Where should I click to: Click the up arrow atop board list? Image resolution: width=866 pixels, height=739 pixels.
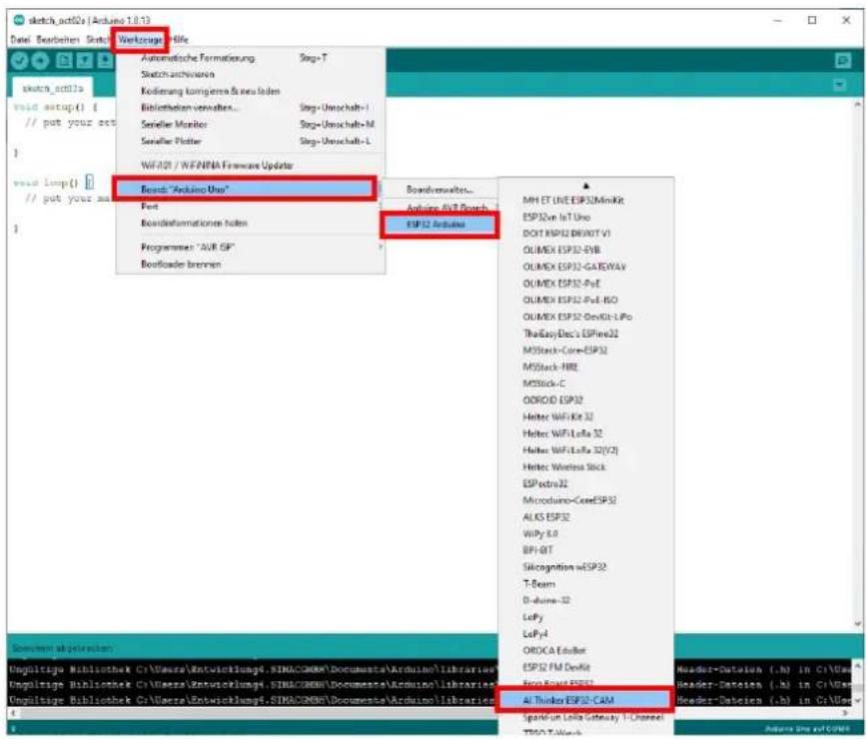pos(586,186)
